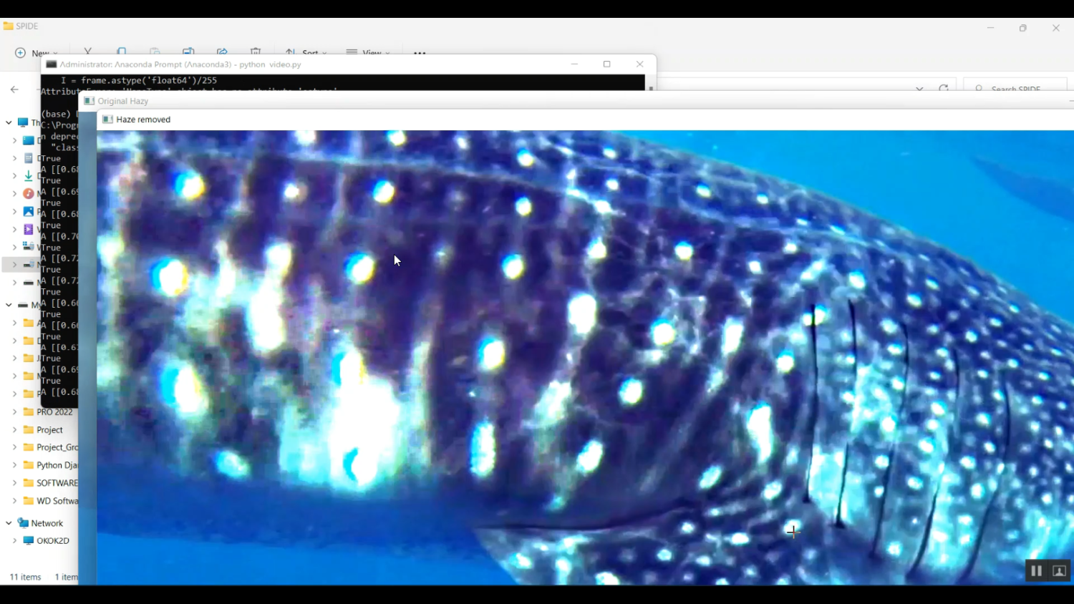Open the address bar history dropdown

pos(919,89)
